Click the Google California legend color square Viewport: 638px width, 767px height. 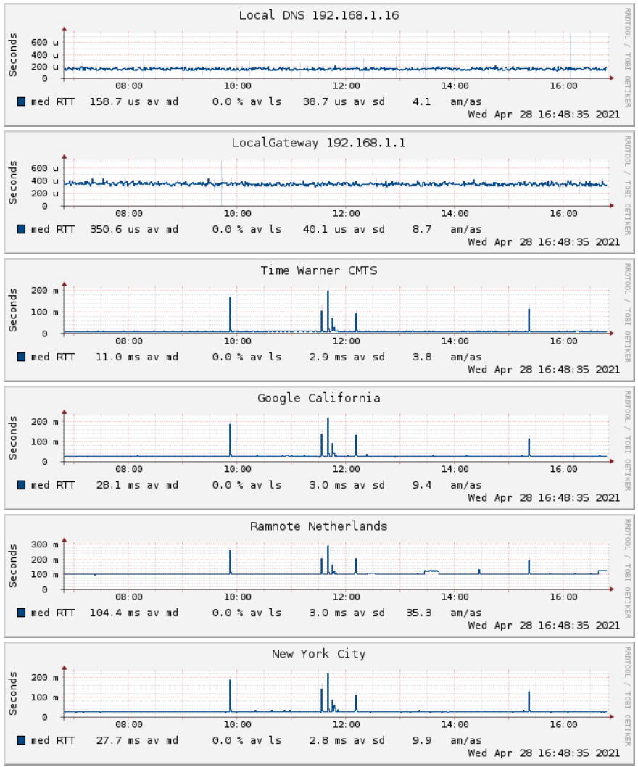(21, 485)
